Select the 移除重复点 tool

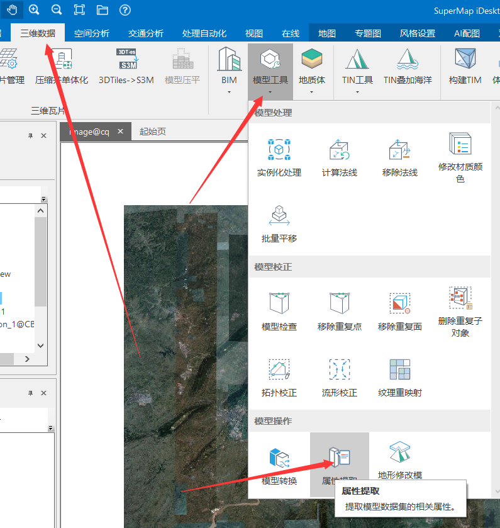pyautogui.click(x=340, y=312)
